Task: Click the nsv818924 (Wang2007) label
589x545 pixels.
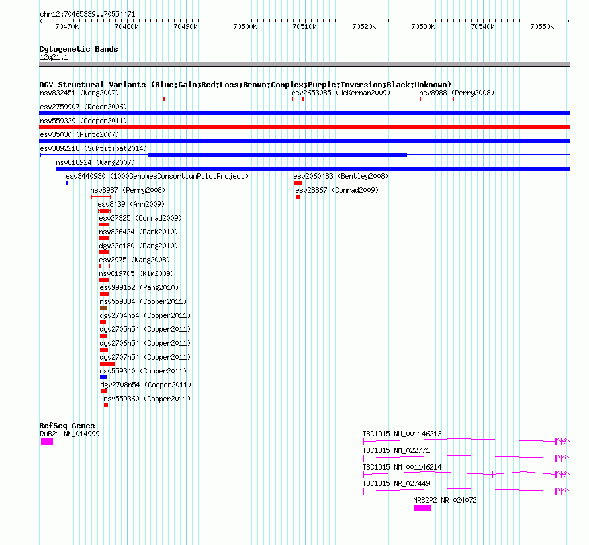Action: coord(95,162)
